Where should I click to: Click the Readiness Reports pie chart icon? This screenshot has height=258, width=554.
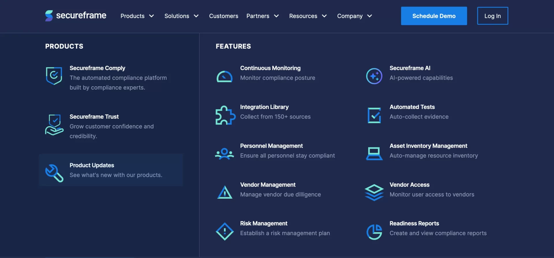point(374,232)
